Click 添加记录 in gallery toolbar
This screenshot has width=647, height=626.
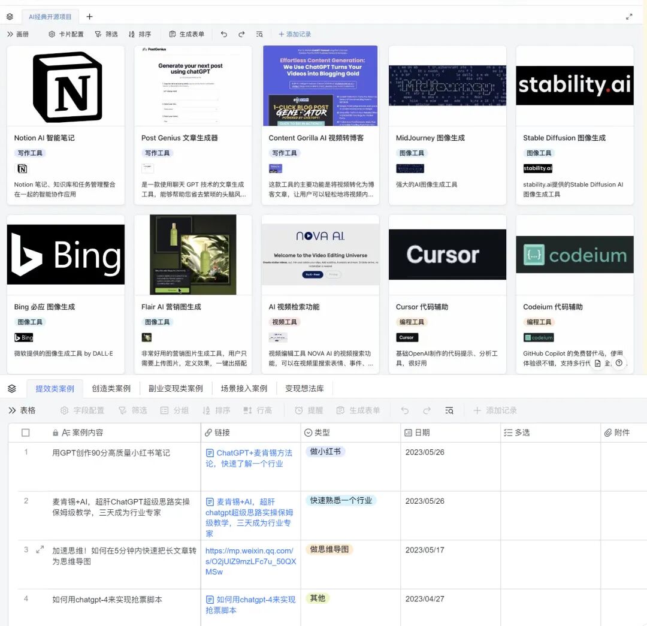tap(295, 34)
